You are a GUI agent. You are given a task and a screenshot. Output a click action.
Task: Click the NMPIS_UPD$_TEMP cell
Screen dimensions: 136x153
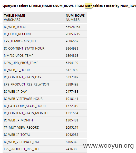(x=18, y=56)
